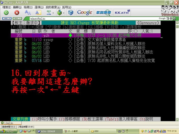
Task: Click the green cube with people icon
Action: pyautogui.click(x=59, y=13)
